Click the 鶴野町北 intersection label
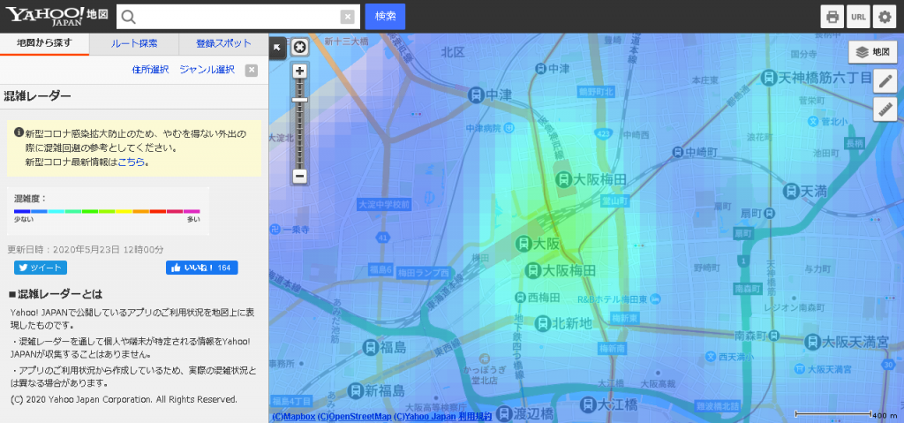904x423 pixels. (596, 91)
